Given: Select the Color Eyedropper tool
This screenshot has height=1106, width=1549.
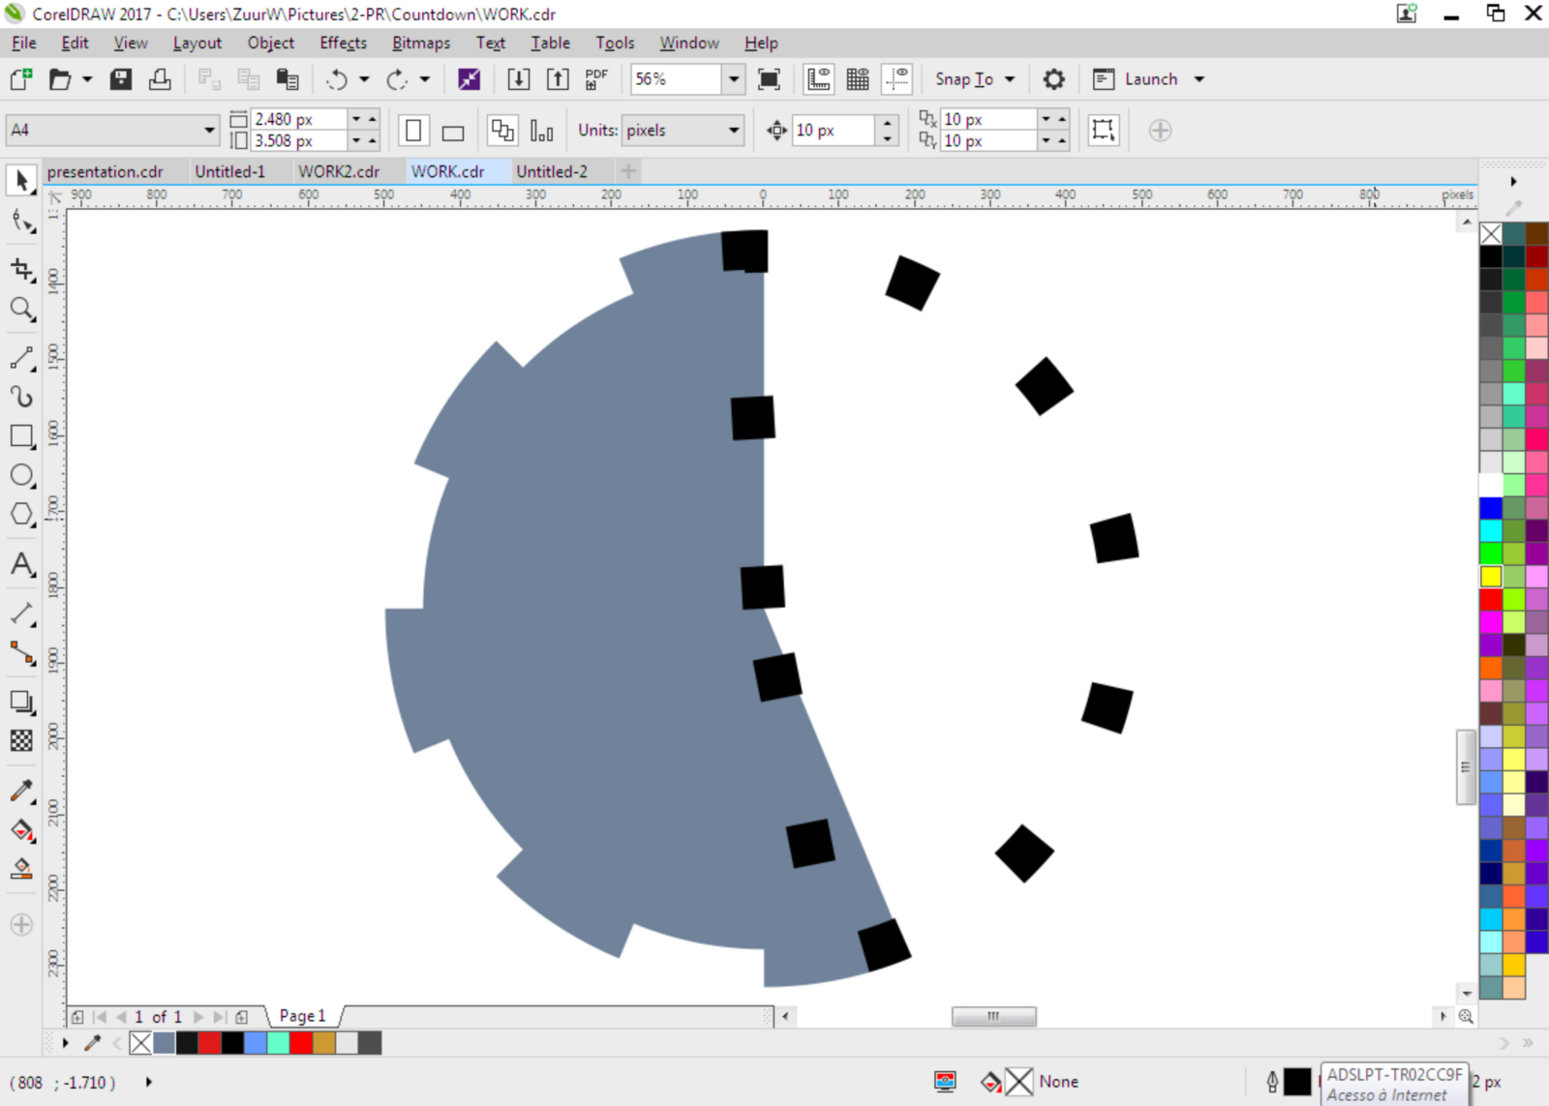Looking at the screenshot, I should 21,791.
